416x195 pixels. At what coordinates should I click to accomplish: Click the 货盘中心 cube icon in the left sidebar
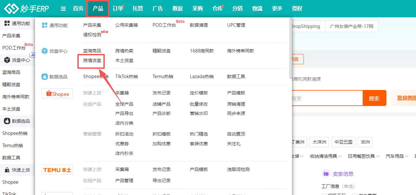[6, 60]
